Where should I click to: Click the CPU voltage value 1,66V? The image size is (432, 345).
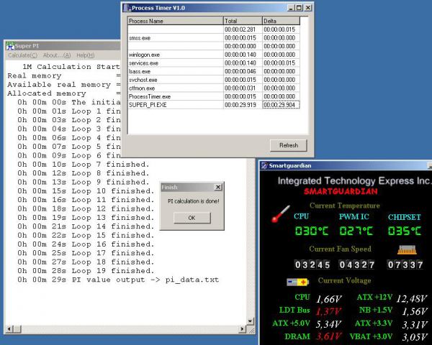(329, 299)
